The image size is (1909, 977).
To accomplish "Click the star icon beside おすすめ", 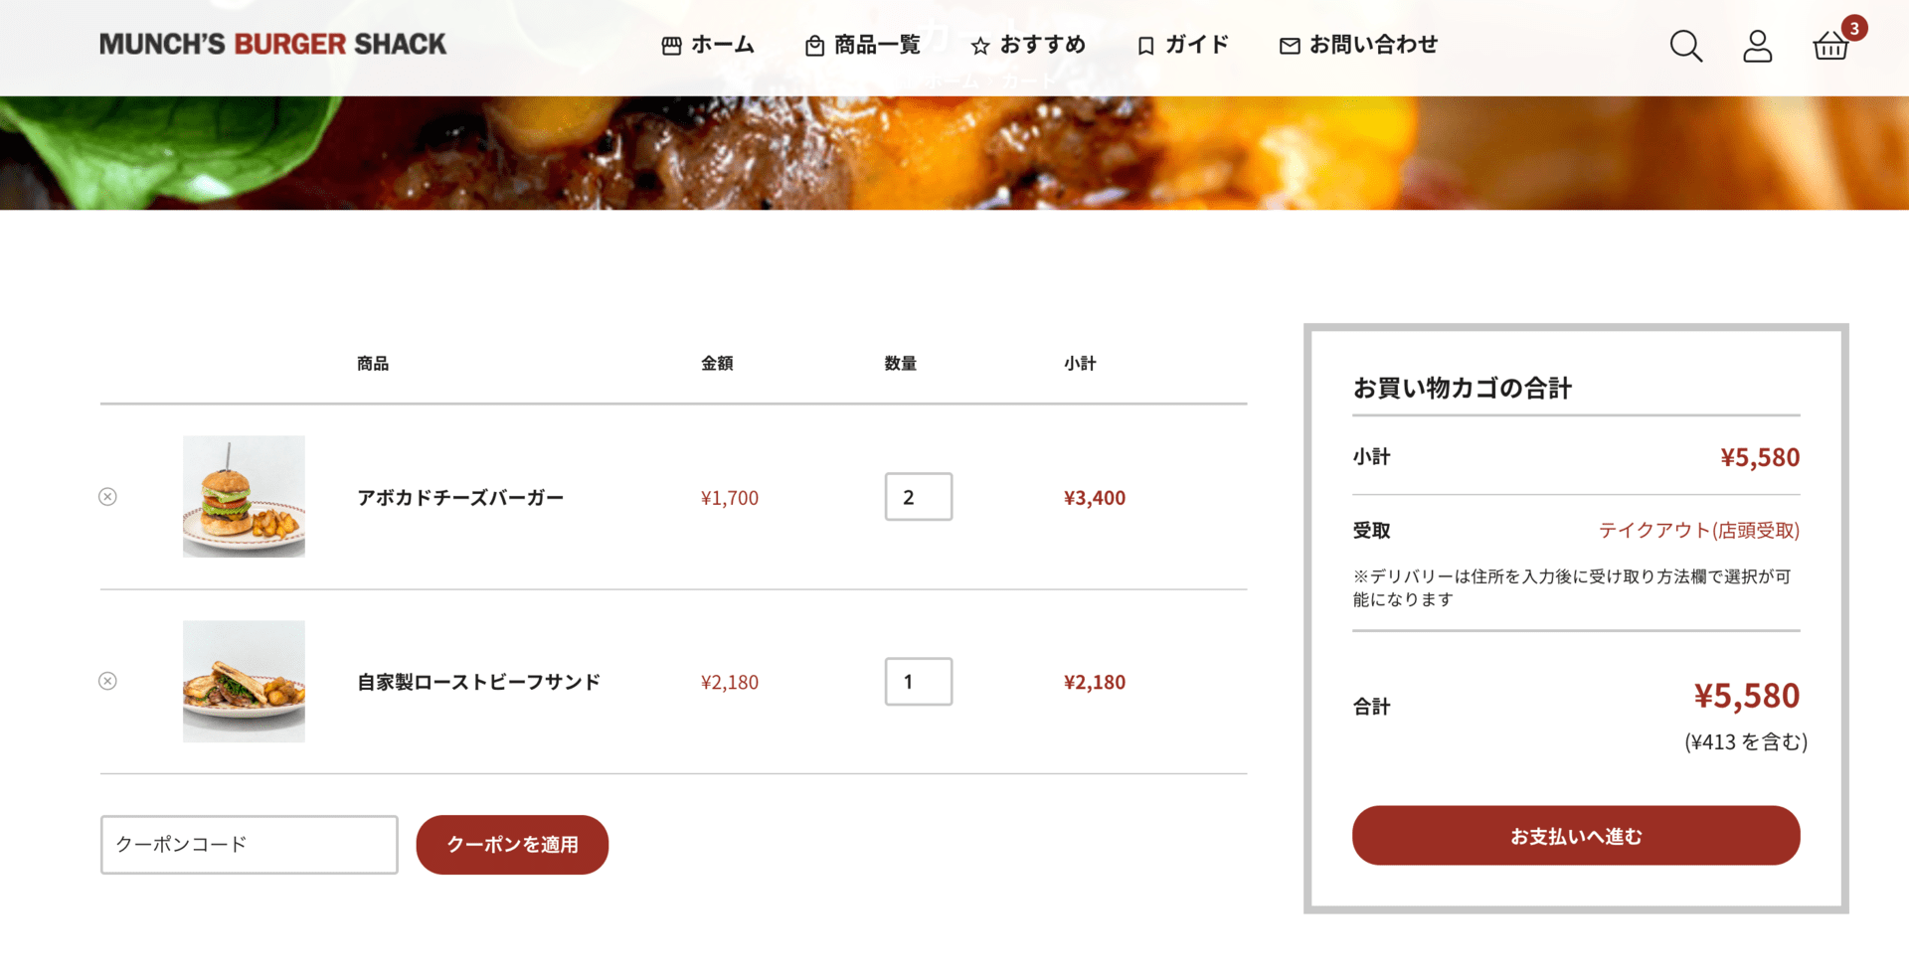I will click(x=980, y=46).
